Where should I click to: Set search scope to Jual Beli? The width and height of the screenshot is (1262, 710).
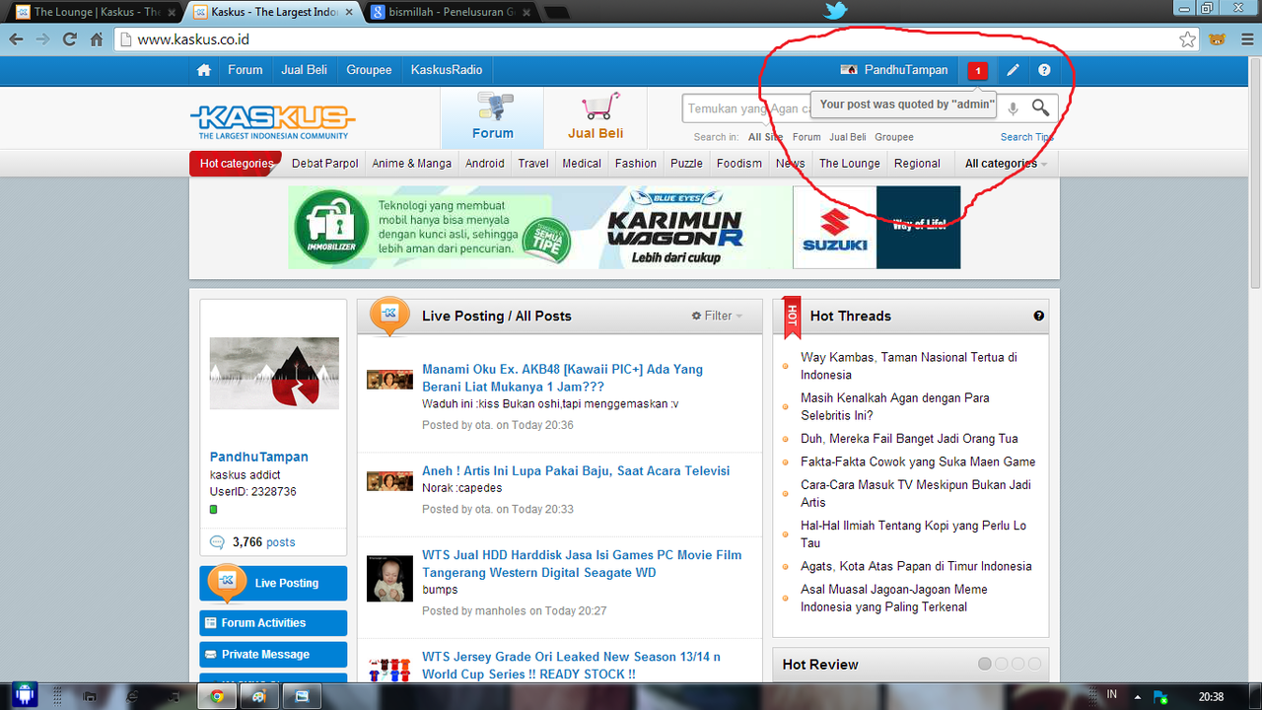click(848, 137)
